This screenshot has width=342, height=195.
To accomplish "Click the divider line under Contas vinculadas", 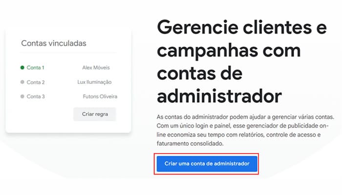I will [x=67, y=52].
